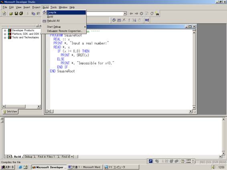Click the rightmost blue build toolbar icon
This screenshot has width=227, height=170.
[147, 20]
